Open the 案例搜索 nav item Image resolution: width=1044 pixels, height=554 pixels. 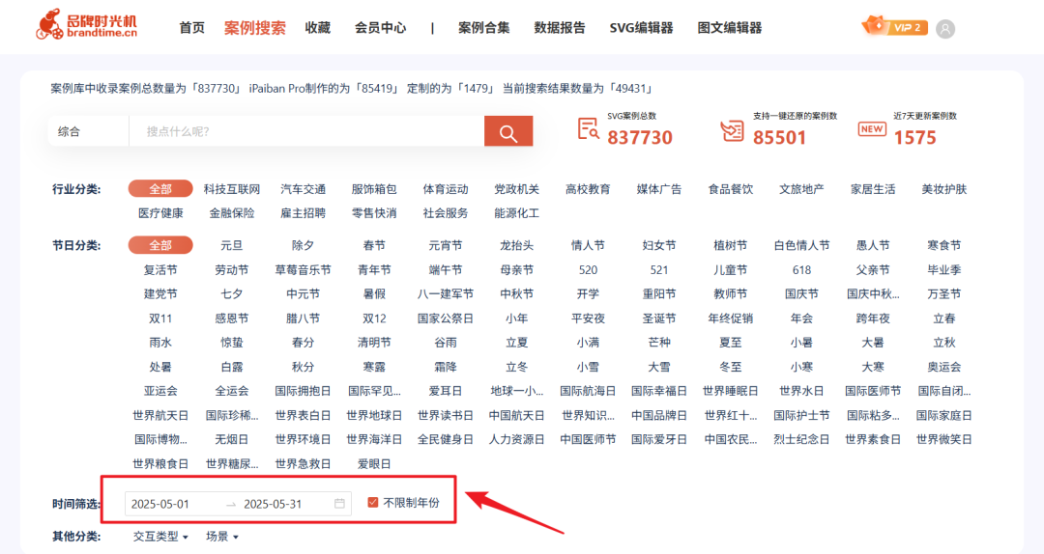pyautogui.click(x=255, y=28)
